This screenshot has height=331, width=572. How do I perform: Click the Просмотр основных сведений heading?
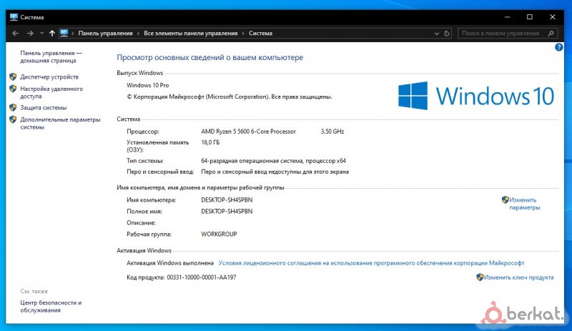209,57
